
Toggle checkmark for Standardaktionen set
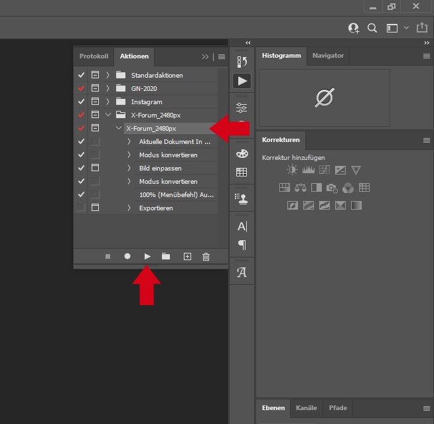81,75
